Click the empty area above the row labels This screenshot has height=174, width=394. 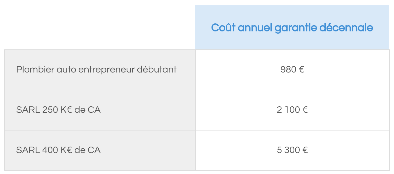pyautogui.click(x=100, y=27)
